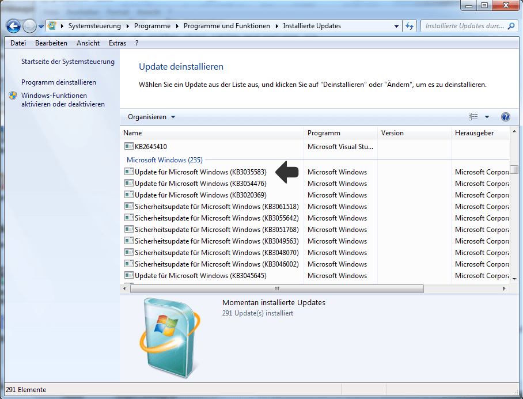Sort by the Herausgeber column header
This screenshot has height=399, width=523.
coord(480,133)
